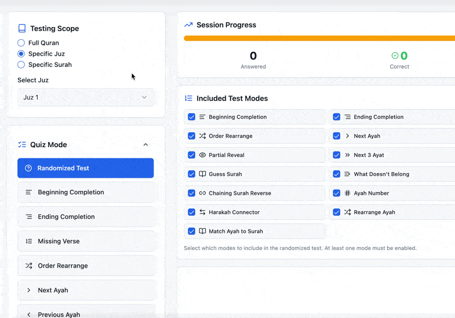The width and height of the screenshot is (455, 318).
Task: Select the Randomized Test quiz mode
Action: coord(85,168)
